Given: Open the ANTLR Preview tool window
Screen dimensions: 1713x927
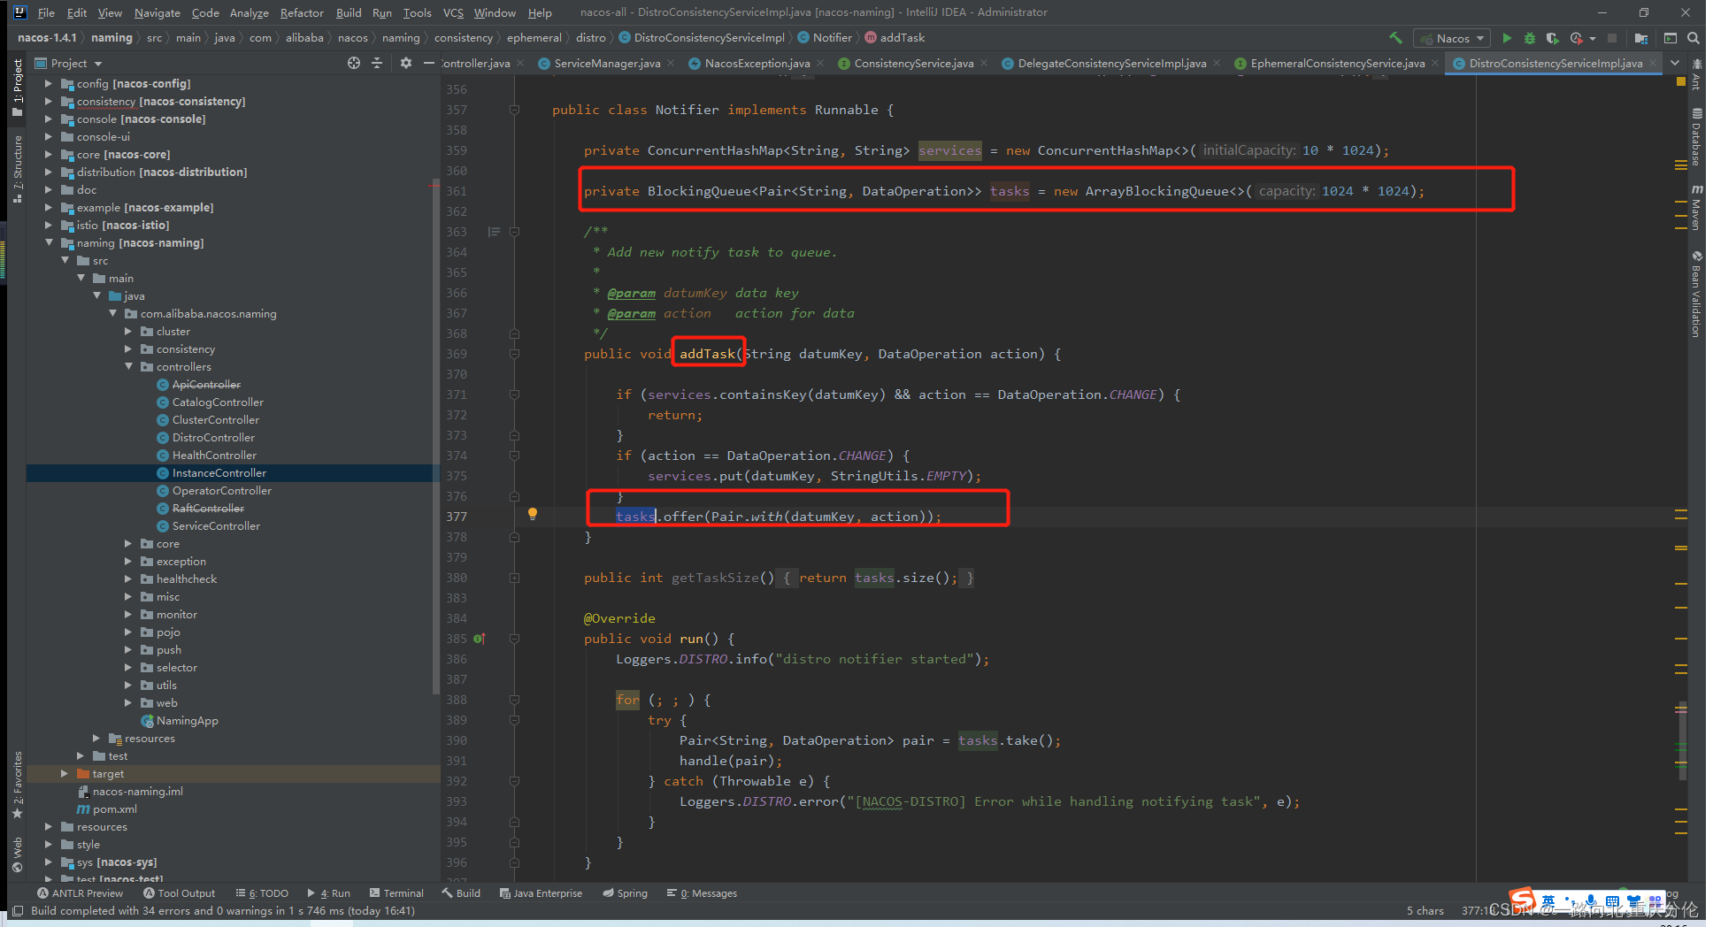Looking at the screenshot, I should click(80, 893).
